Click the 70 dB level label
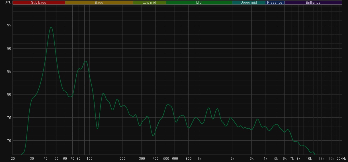 pyautogui.click(x=9, y=141)
